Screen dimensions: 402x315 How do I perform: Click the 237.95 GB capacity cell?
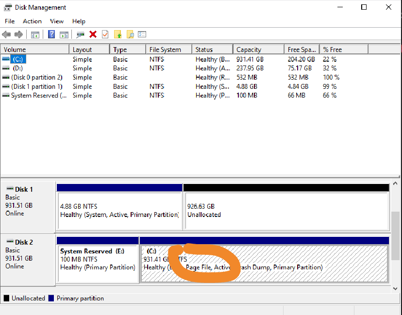pyautogui.click(x=250, y=68)
